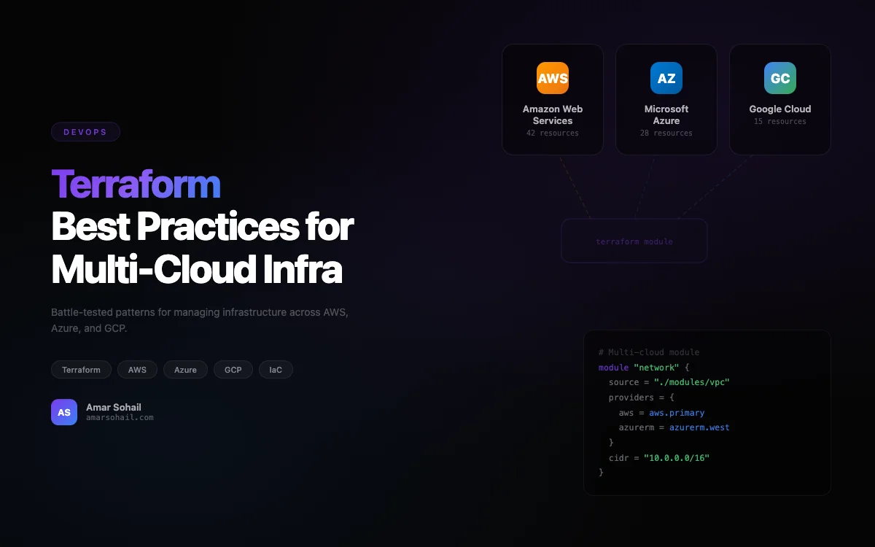Click the AS author avatar icon
The height and width of the screenshot is (547, 875).
pos(64,412)
